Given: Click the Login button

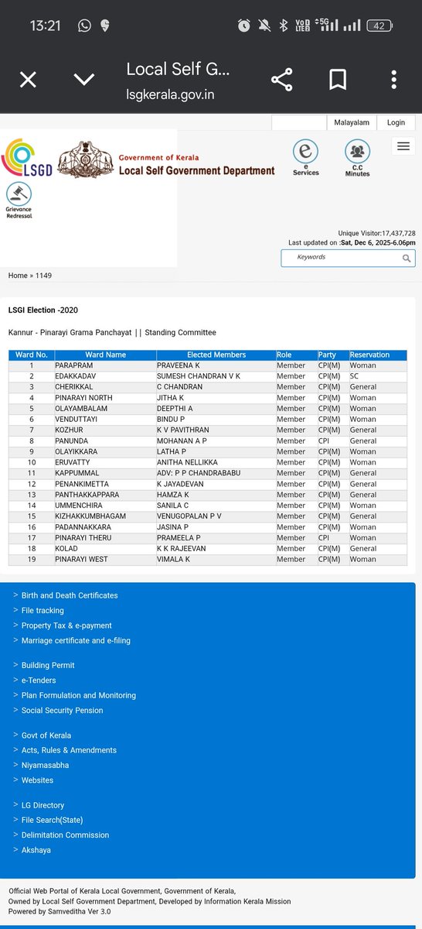Looking at the screenshot, I should click(x=396, y=122).
